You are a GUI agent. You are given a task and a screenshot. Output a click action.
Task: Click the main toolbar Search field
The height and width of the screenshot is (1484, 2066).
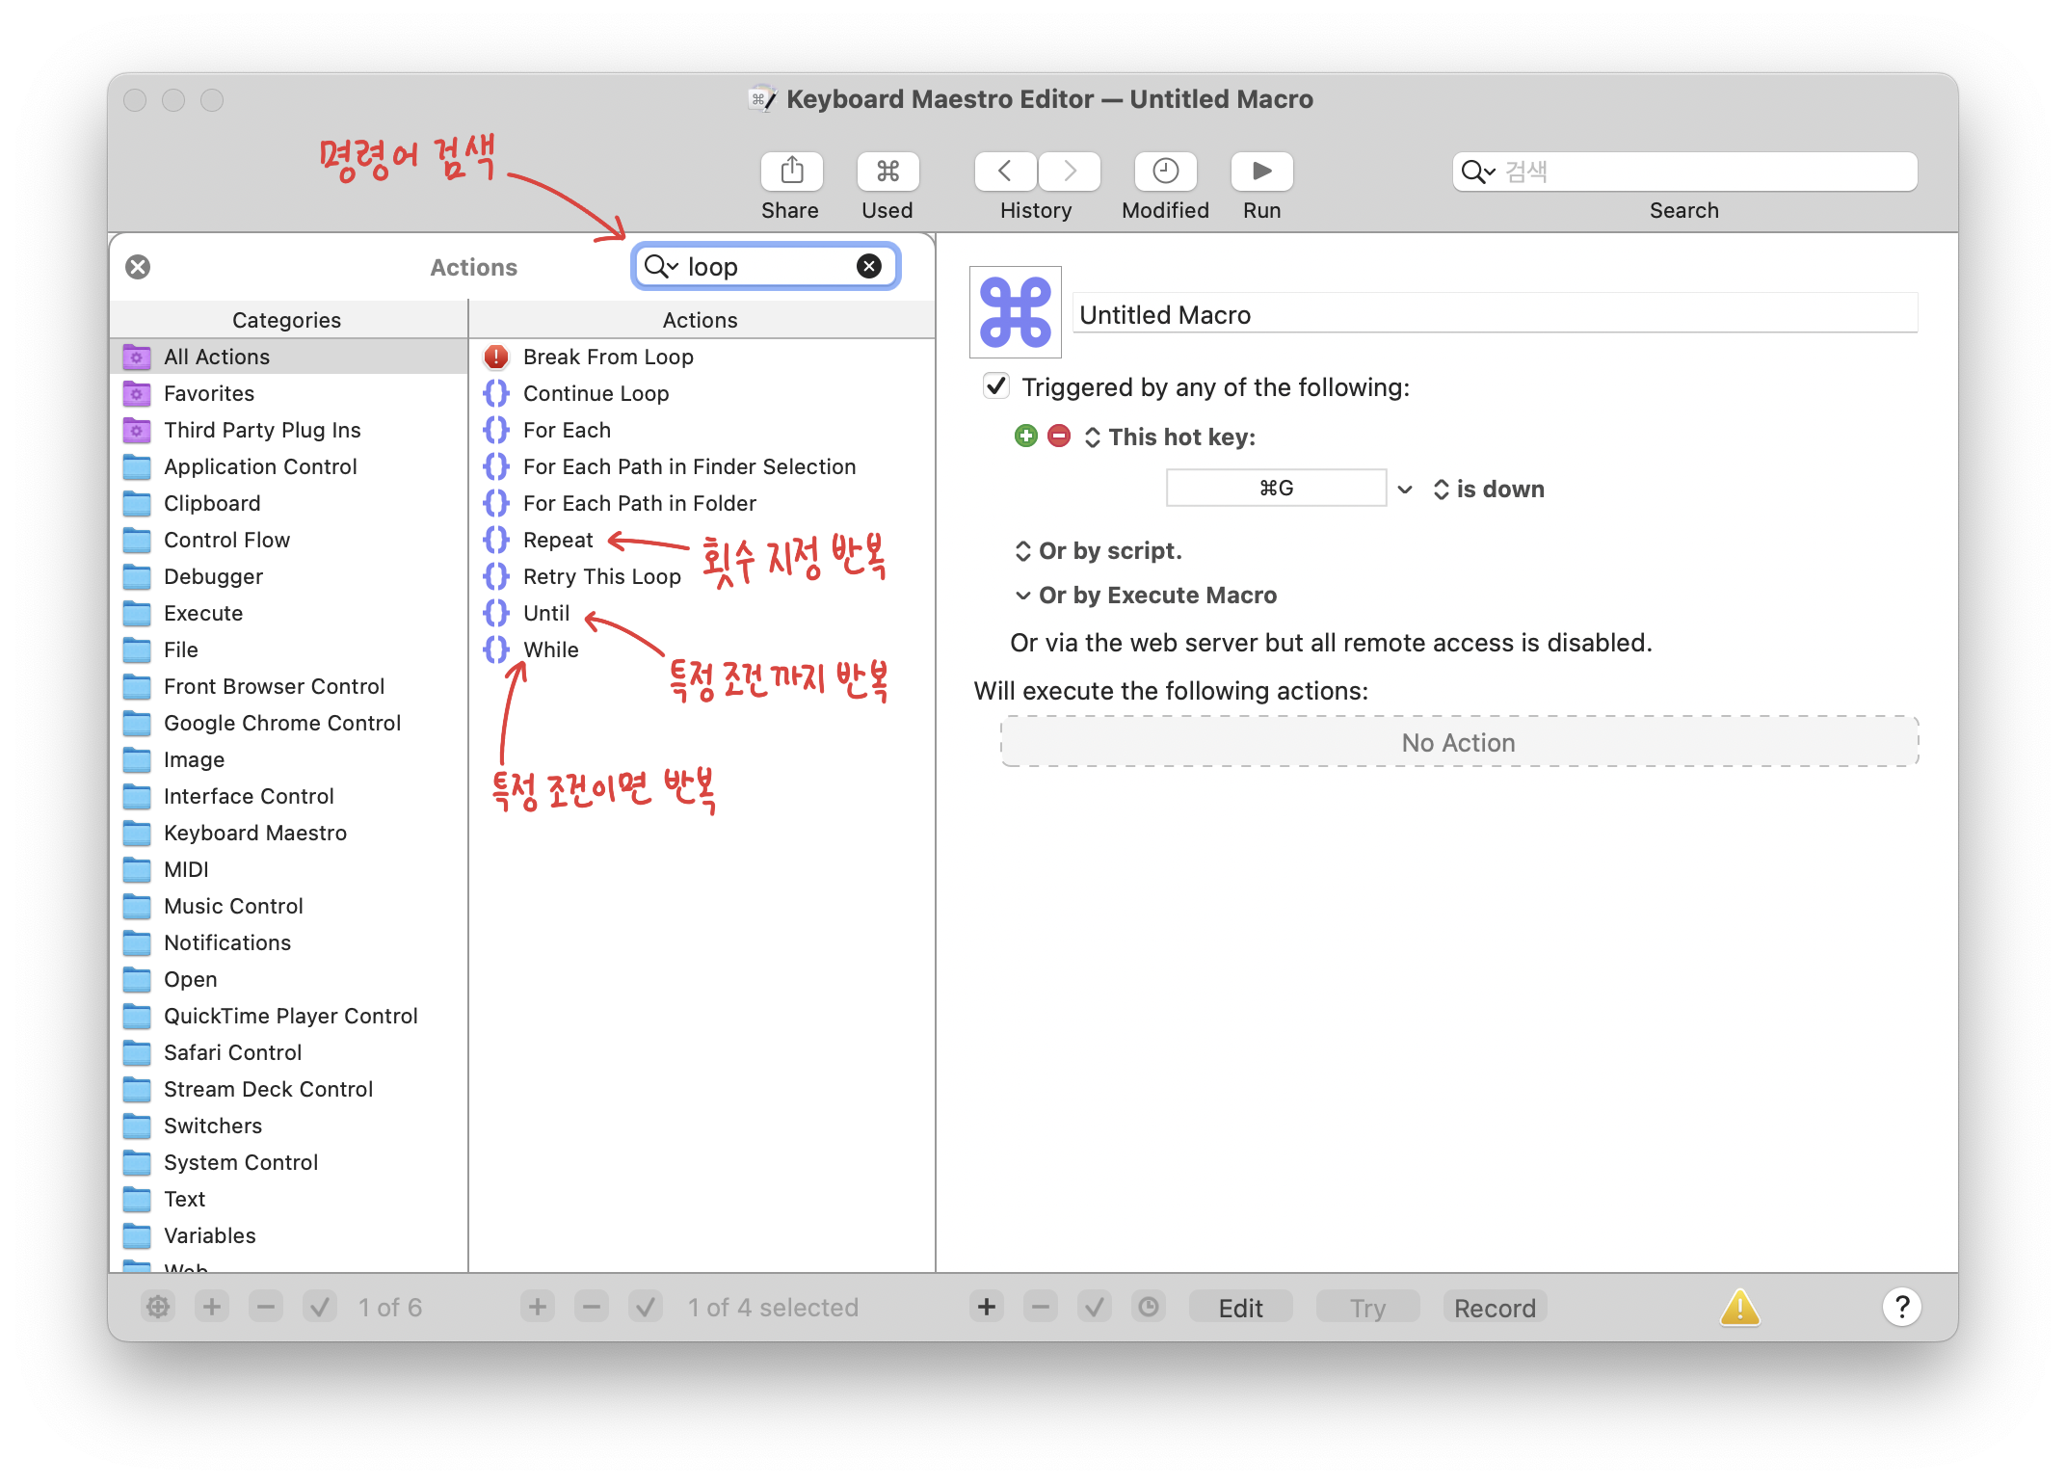(x=1684, y=172)
